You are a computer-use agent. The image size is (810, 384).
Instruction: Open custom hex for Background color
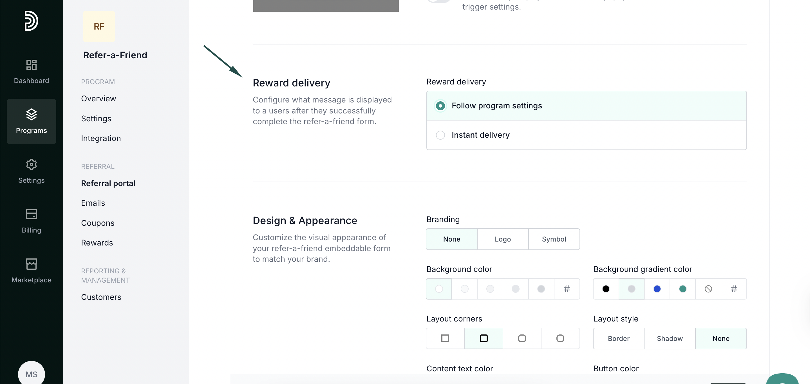tap(566, 289)
